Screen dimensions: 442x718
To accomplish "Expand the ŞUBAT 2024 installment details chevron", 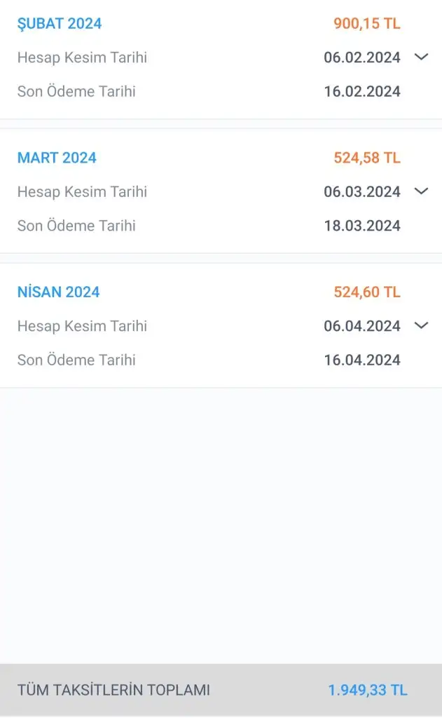I will point(421,57).
